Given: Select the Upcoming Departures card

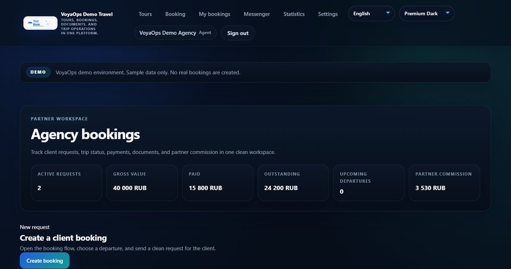Looking at the screenshot, I should (x=369, y=183).
